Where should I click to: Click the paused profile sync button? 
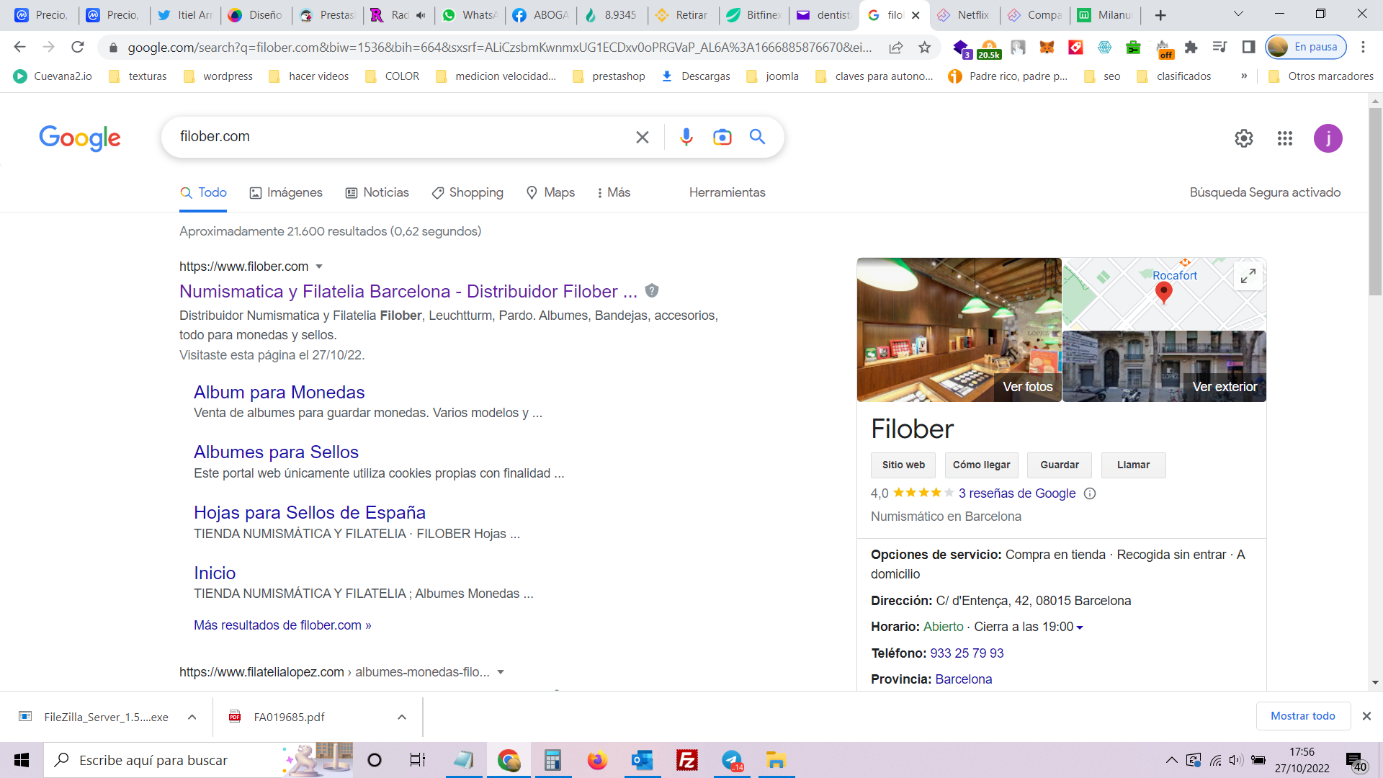tap(1306, 48)
